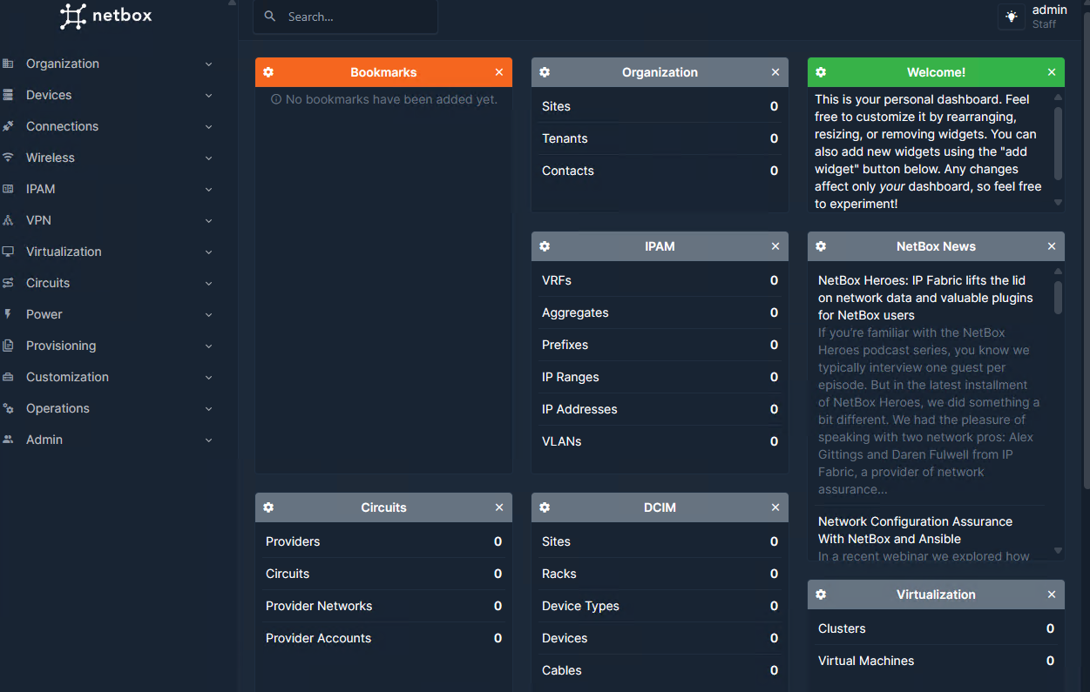
Task: Expand the Organization menu chevron
Action: 208,64
